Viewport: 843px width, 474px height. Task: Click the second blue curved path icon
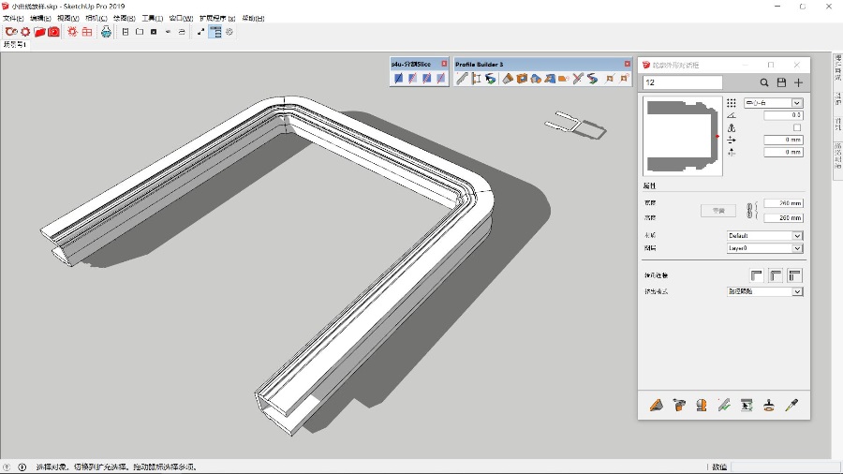click(x=592, y=79)
